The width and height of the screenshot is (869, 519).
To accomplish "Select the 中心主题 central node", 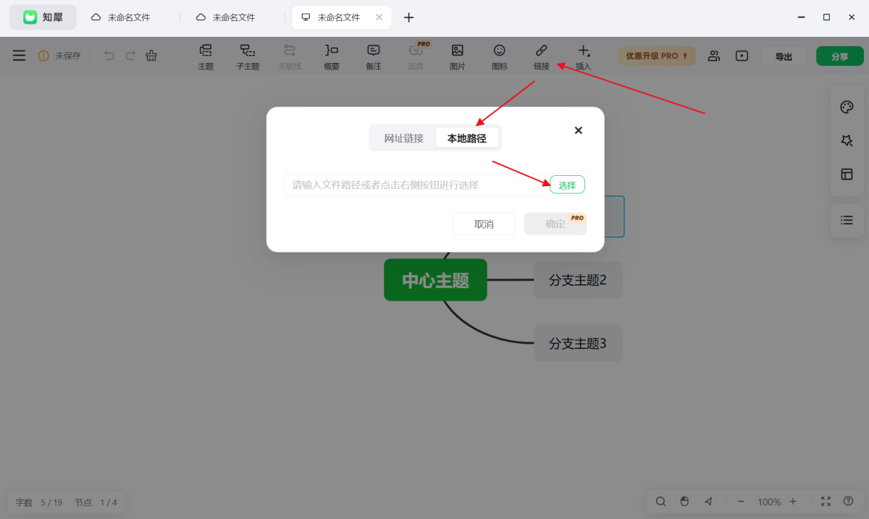I will [x=435, y=279].
